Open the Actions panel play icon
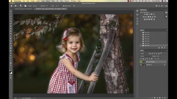Viewport: 177px width, 99px height. click(137, 11)
